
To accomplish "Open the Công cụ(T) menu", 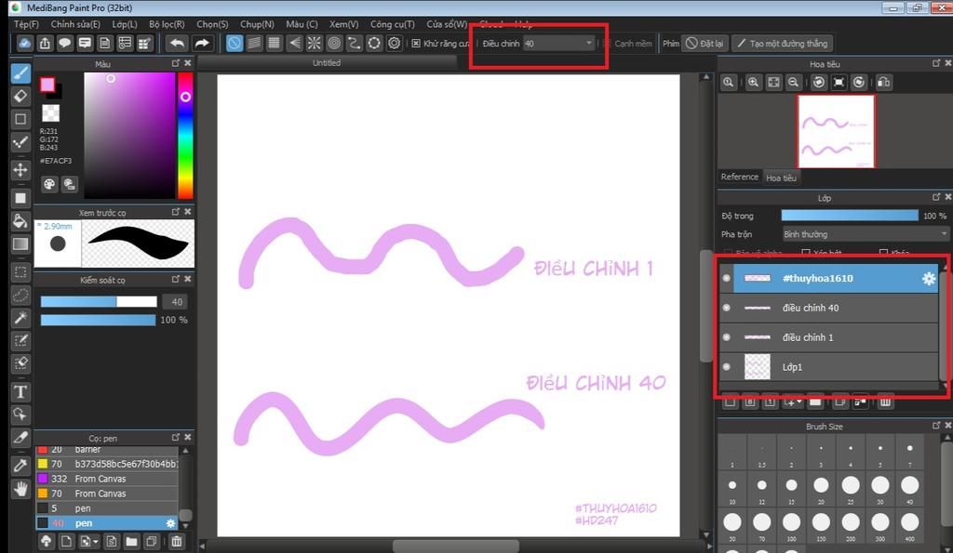I will (392, 24).
